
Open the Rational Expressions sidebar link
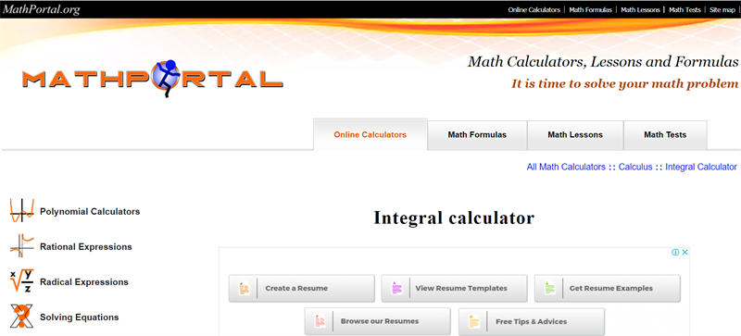coord(86,247)
